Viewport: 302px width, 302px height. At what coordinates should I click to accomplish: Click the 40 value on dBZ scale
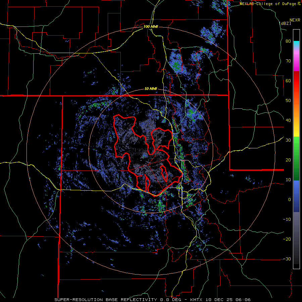(x=288, y=120)
